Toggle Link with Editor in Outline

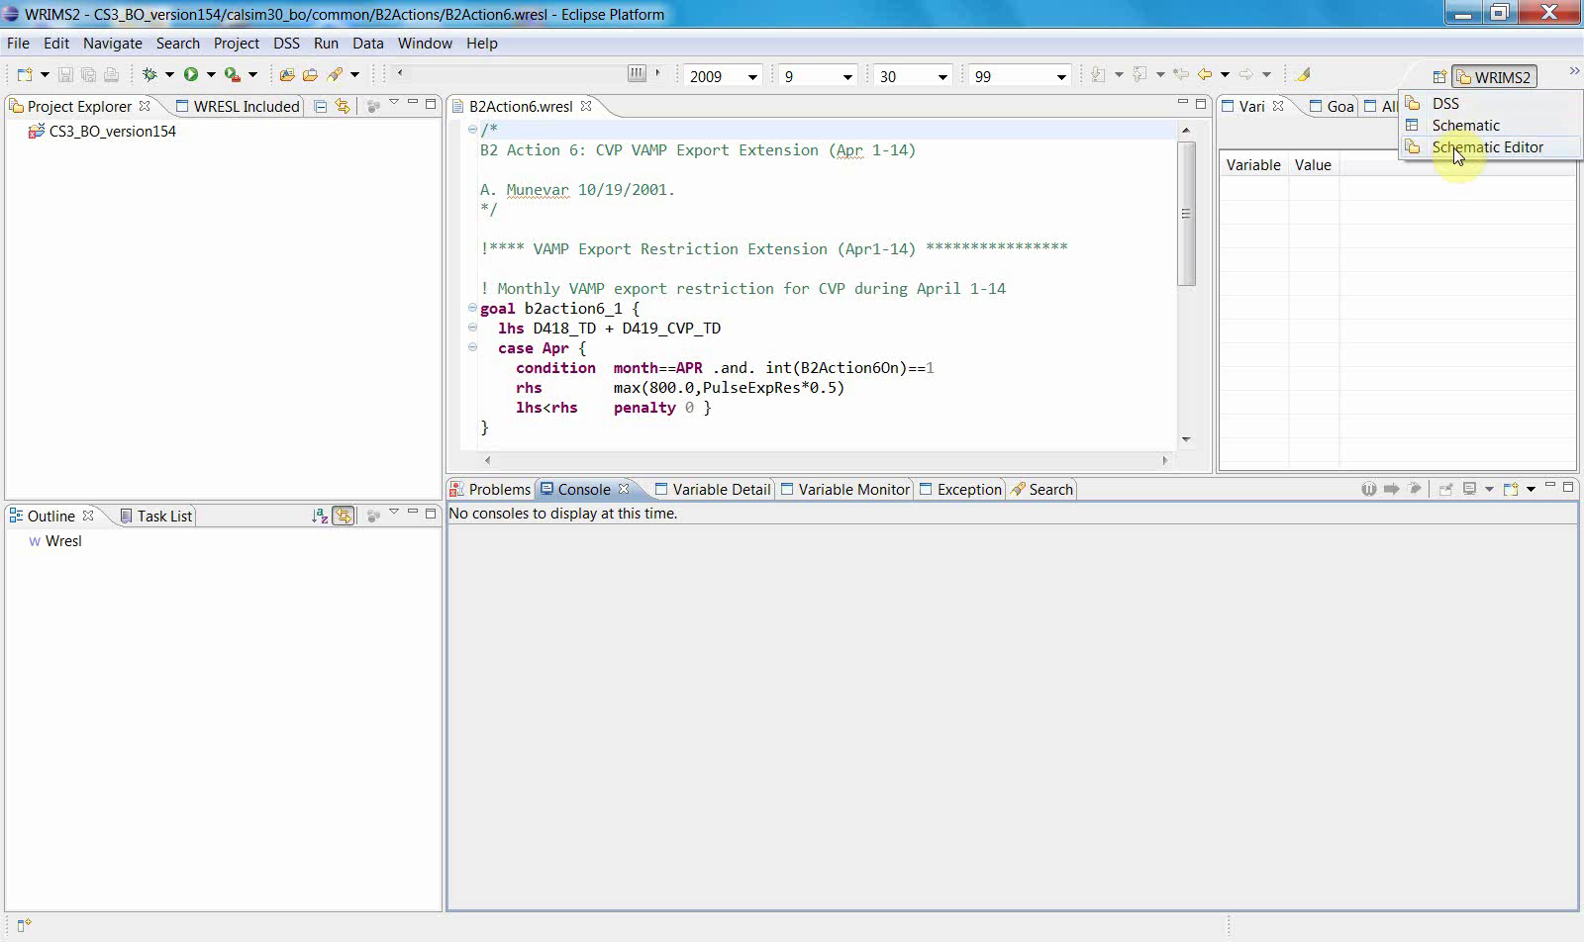(x=344, y=516)
